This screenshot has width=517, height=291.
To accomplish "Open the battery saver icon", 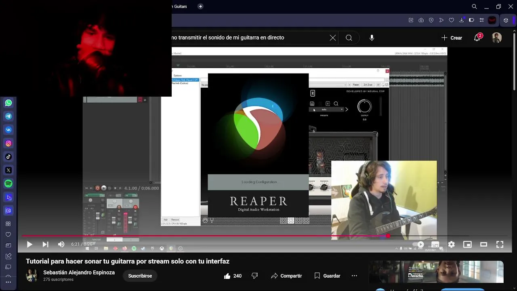I will (471, 20).
